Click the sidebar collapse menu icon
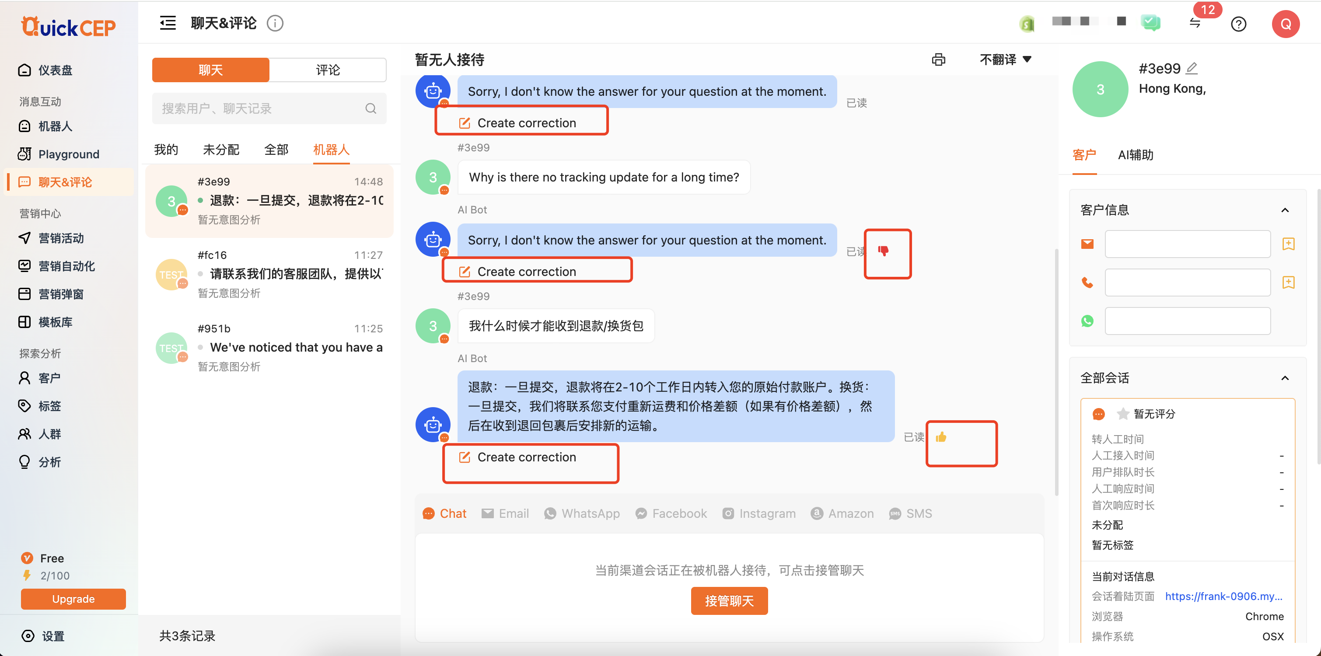The width and height of the screenshot is (1321, 656). tap(168, 23)
